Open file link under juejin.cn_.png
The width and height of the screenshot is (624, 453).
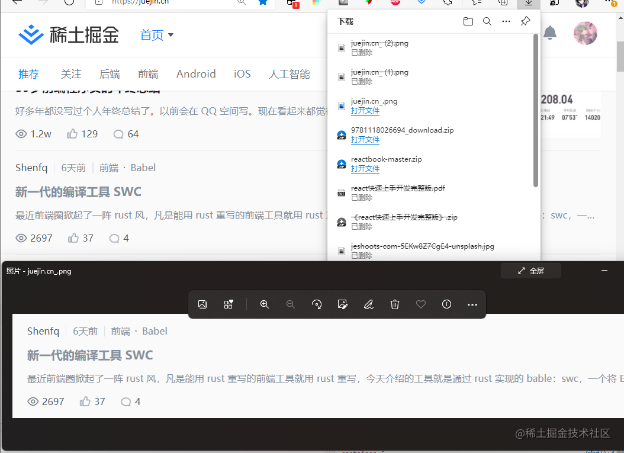[x=365, y=111]
